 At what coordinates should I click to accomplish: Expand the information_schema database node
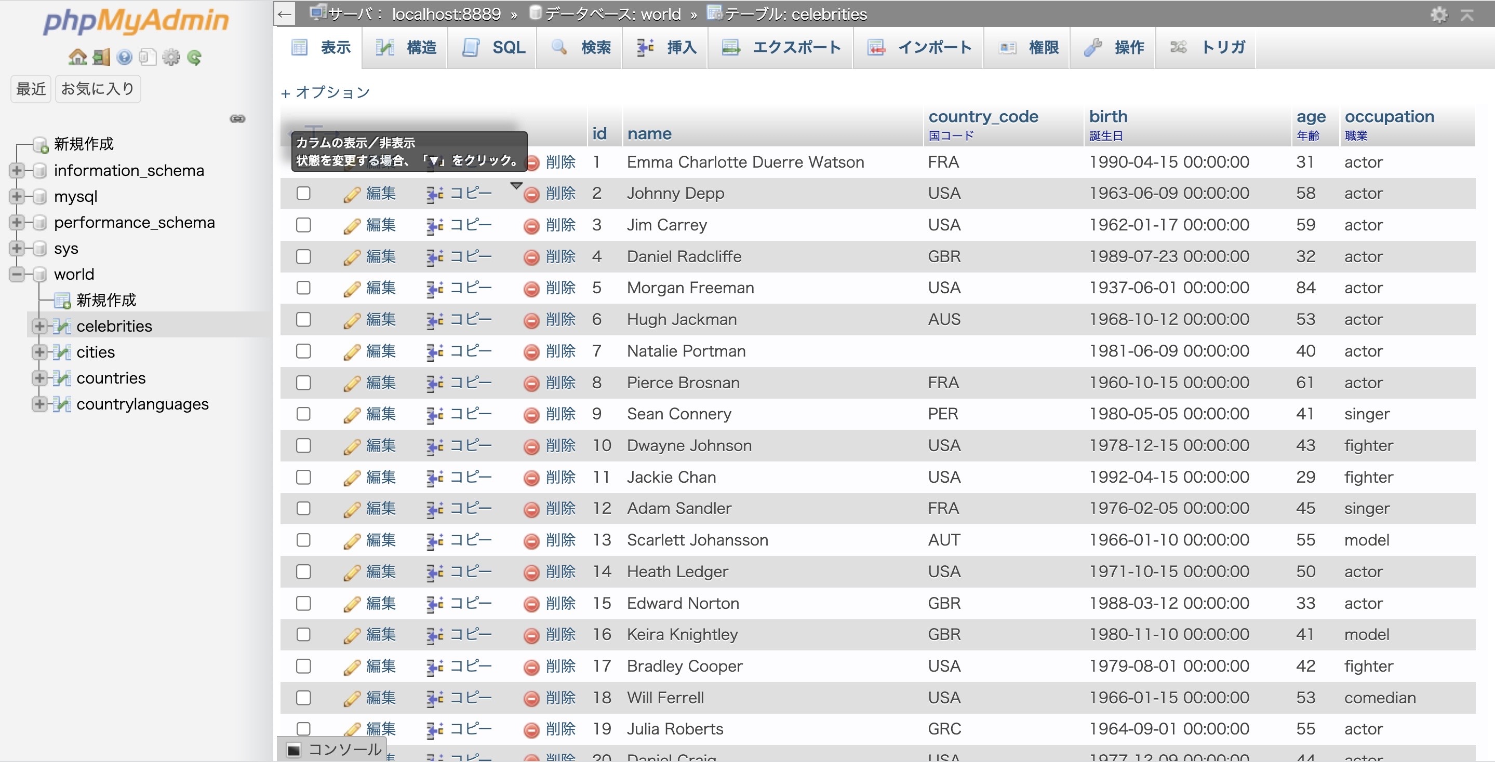click(x=17, y=170)
